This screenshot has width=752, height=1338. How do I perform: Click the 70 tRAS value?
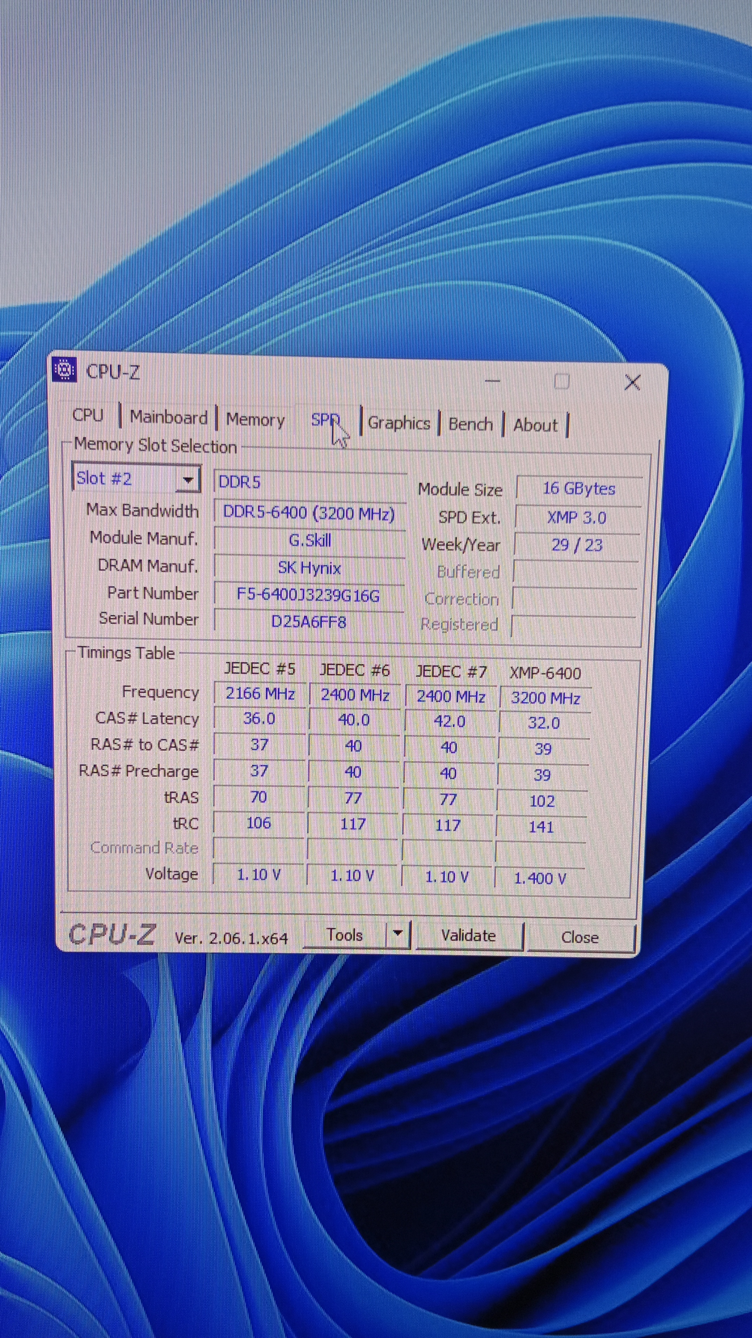[258, 797]
